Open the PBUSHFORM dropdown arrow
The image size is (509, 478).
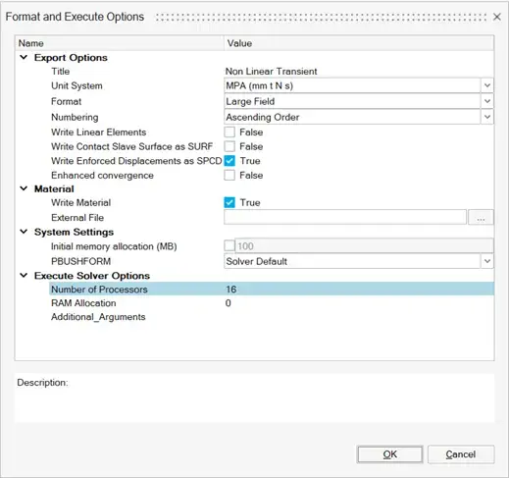point(487,261)
